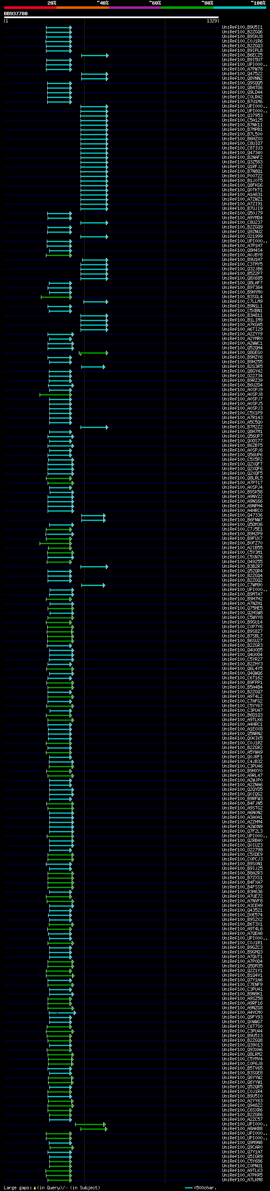Select the UniRef100_B2NAF2 label
This screenshot has height=1191, width=270.
(242, 158)
